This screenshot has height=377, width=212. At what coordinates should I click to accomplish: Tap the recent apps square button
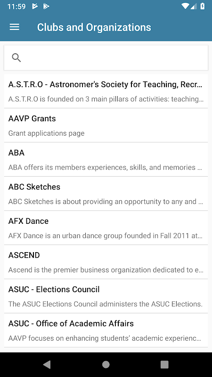pos(164,365)
